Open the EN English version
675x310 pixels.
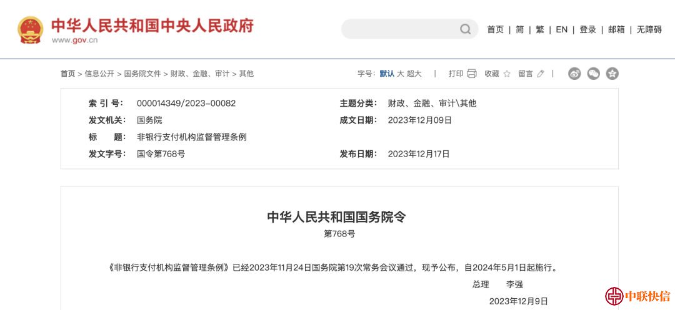(562, 29)
